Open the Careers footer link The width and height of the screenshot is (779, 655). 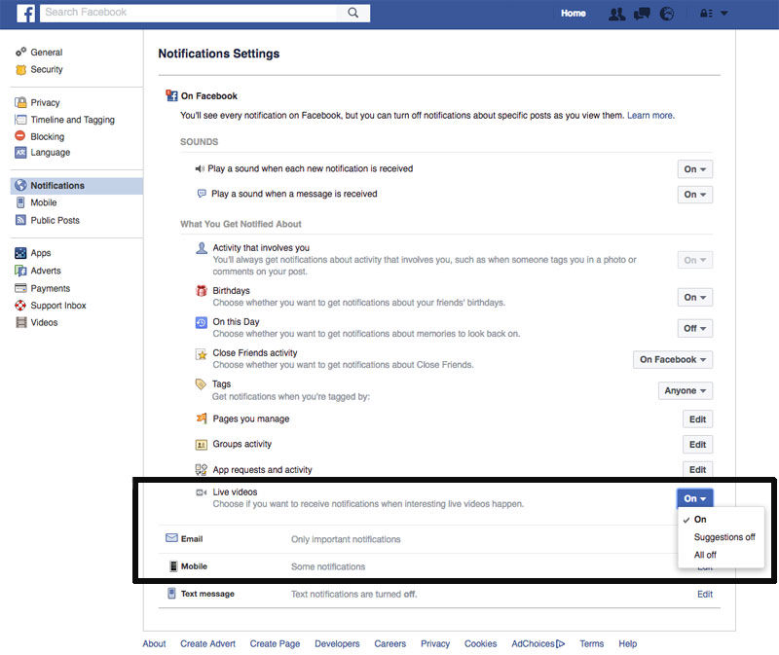pos(390,643)
